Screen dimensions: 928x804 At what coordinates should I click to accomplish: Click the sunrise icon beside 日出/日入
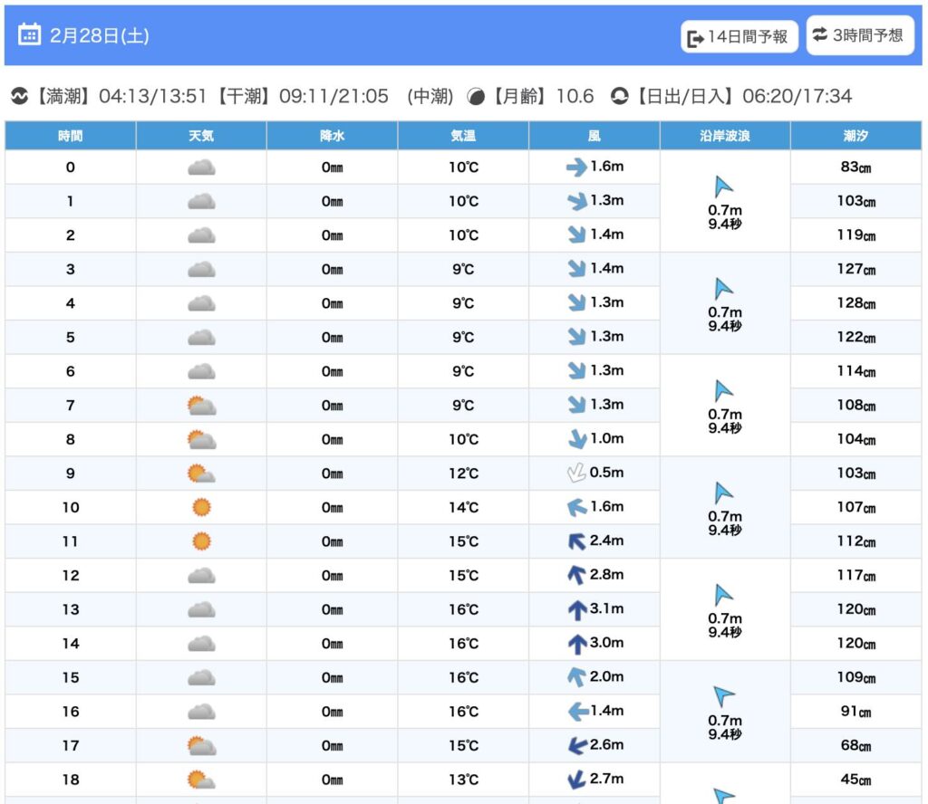pos(620,96)
